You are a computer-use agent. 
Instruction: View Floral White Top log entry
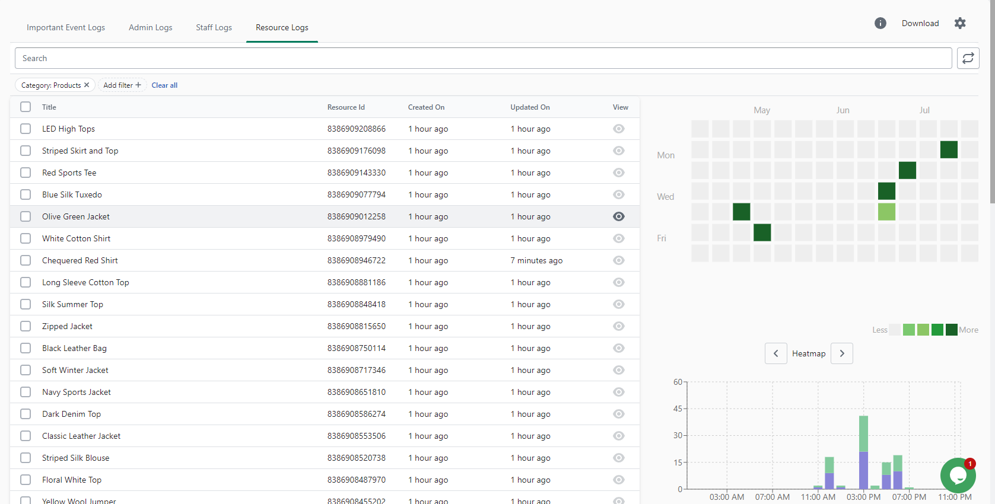point(618,480)
